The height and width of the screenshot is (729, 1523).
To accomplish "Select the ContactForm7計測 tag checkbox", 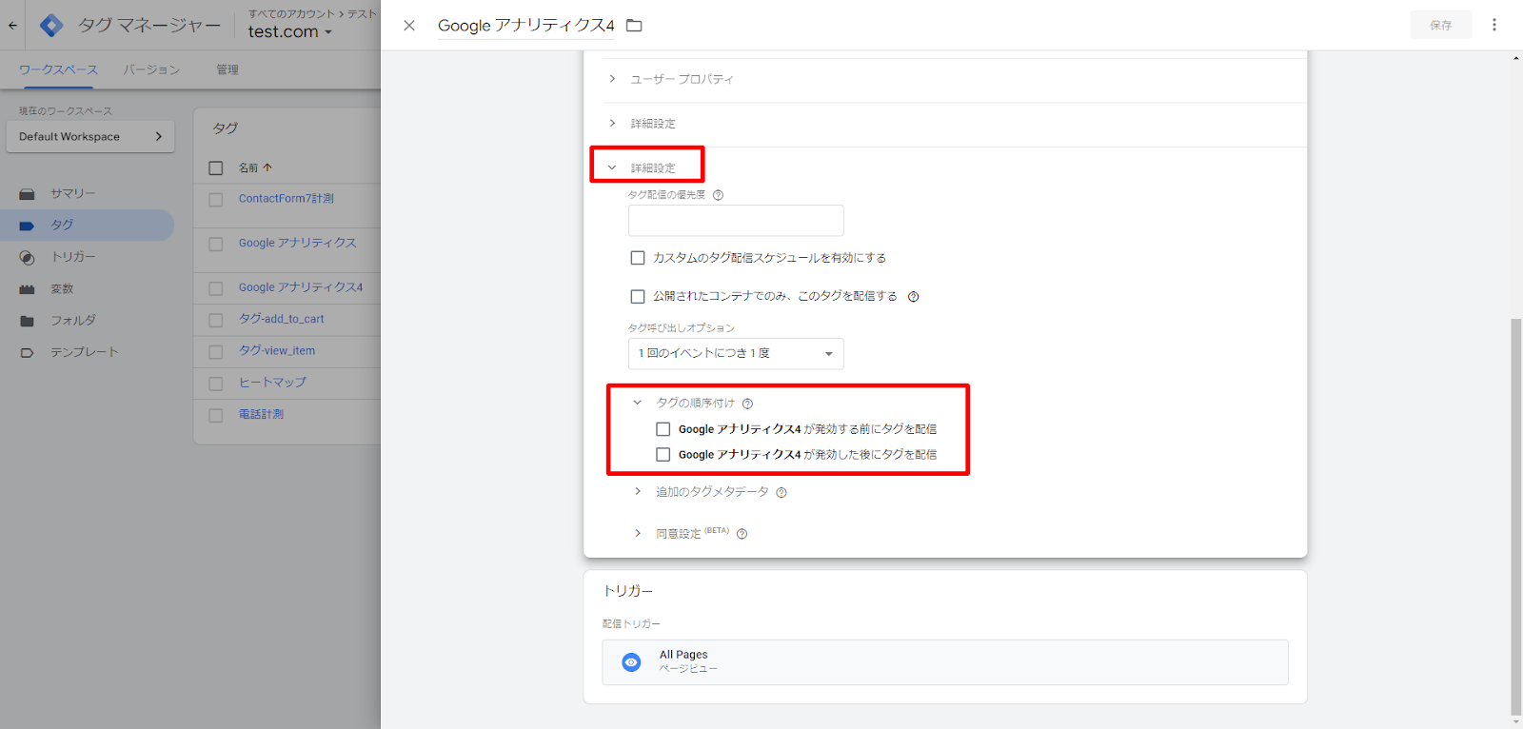I will point(216,200).
